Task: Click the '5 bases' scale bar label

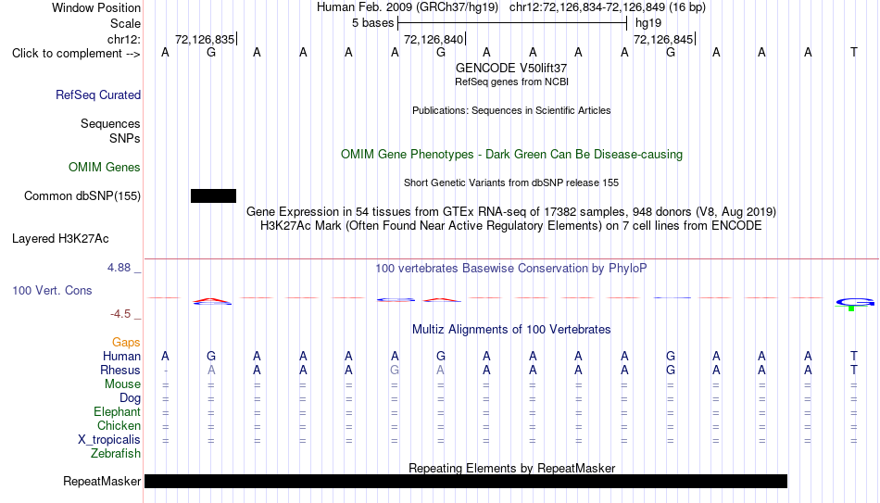Action: [372, 23]
